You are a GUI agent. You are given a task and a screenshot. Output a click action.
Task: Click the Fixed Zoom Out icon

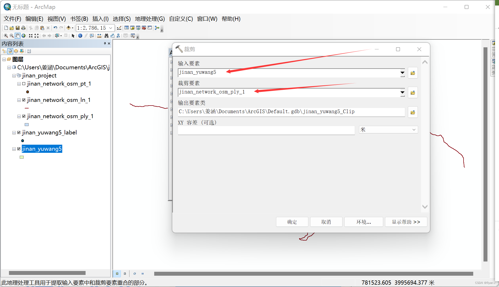click(x=37, y=36)
